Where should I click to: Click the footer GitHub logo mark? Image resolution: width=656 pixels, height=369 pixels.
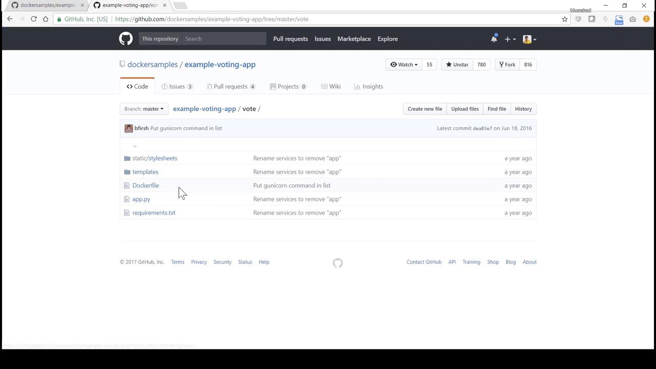tap(338, 263)
